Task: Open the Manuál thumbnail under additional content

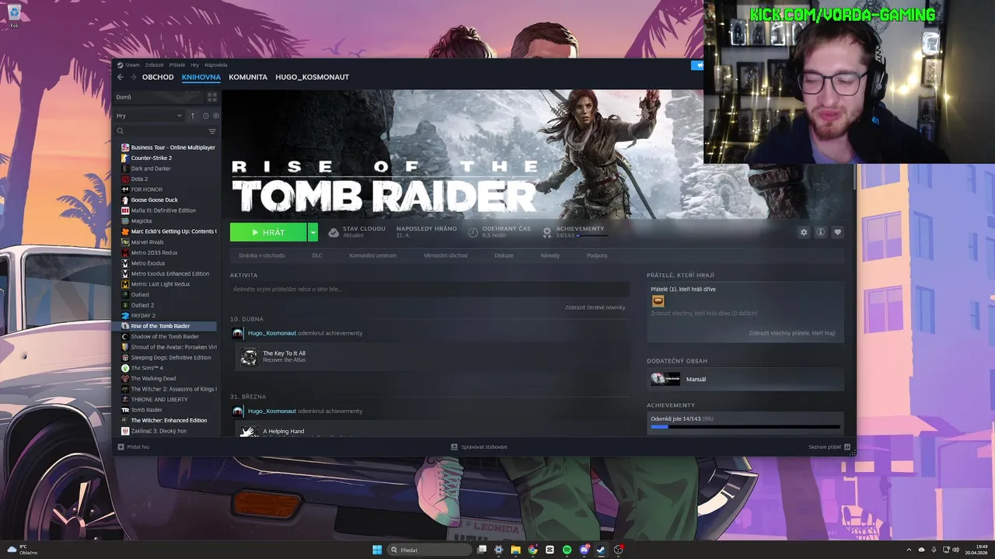Action: point(665,379)
